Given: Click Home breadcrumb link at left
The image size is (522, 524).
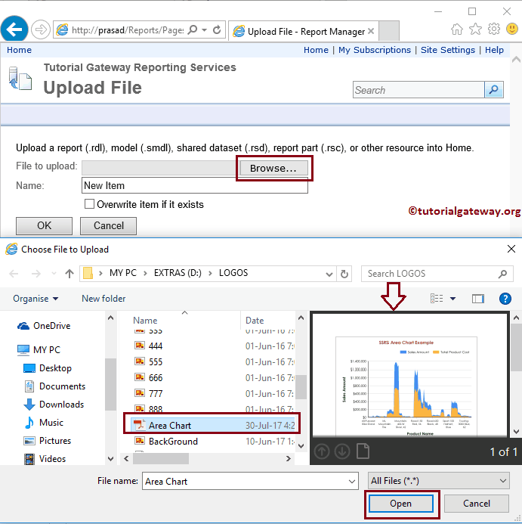Looking at the screenshot, I should 19,50.
